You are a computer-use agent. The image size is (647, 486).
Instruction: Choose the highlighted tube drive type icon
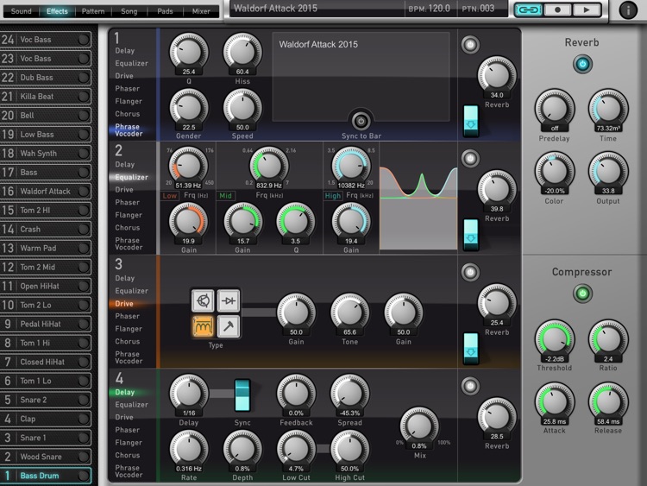click(x=203, y=326)
